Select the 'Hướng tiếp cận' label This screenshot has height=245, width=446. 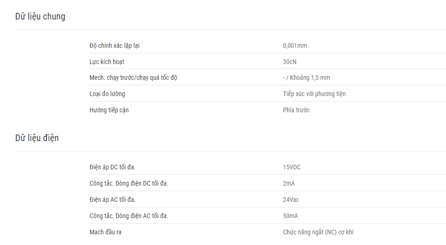tap(109, 110)
